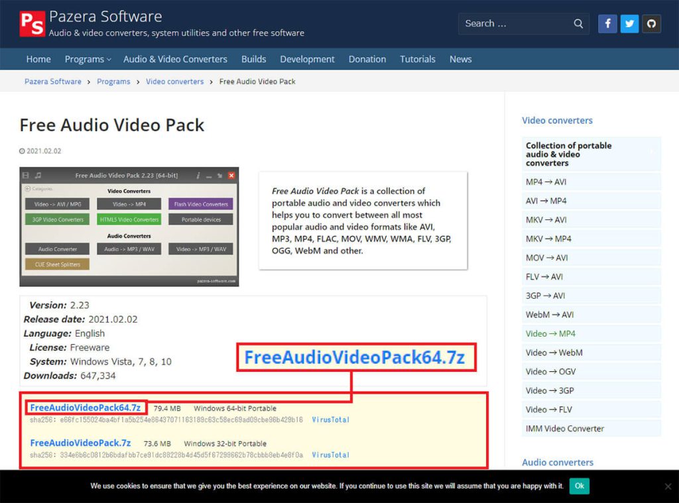The image size is (679, 503).
Task: Open the News menu item
Action: pyautogui.click(x=460, y=59)
